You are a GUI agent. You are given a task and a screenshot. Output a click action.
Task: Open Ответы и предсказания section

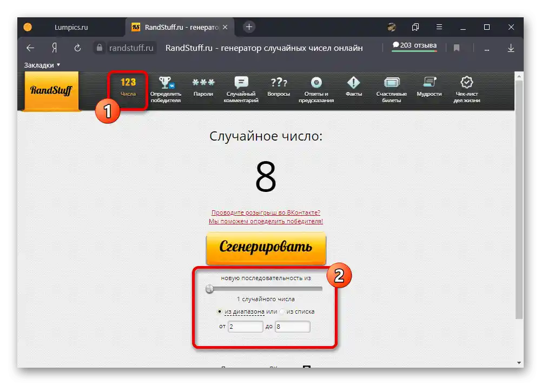(x=316, y=90)
